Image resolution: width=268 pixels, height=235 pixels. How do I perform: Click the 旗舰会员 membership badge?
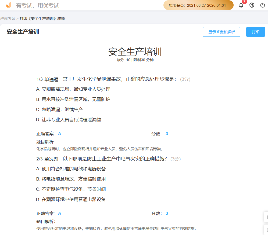(198, 5)
